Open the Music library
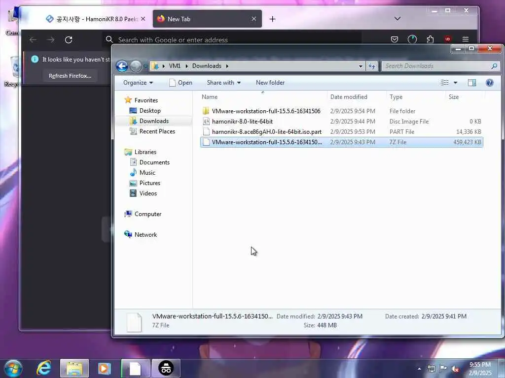 pyautogui.click(x=147, y=173)
